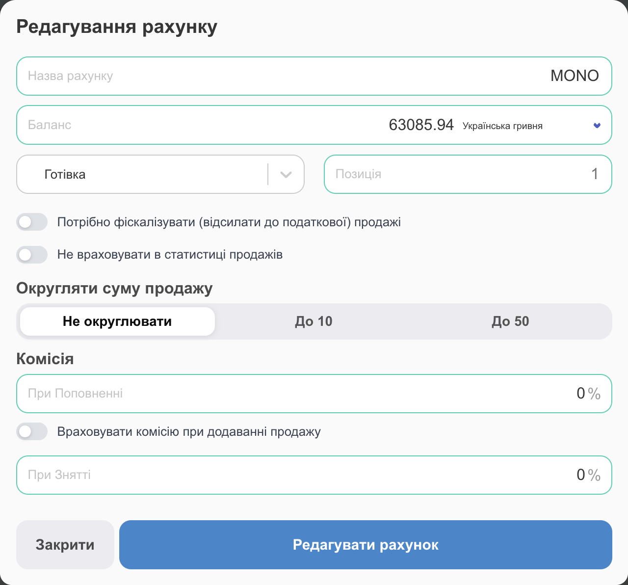Click the 'Редагування рахунку' heading

pos(117,27)
